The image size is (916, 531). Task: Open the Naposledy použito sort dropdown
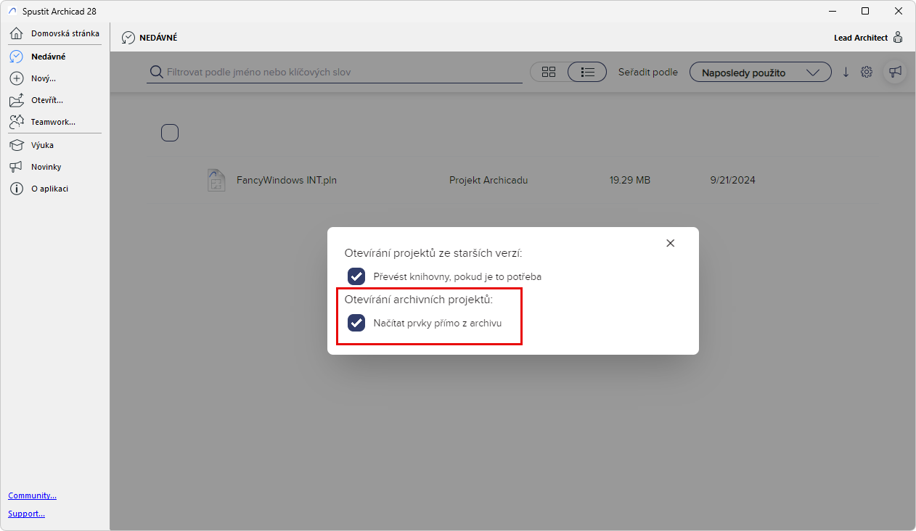761,73
